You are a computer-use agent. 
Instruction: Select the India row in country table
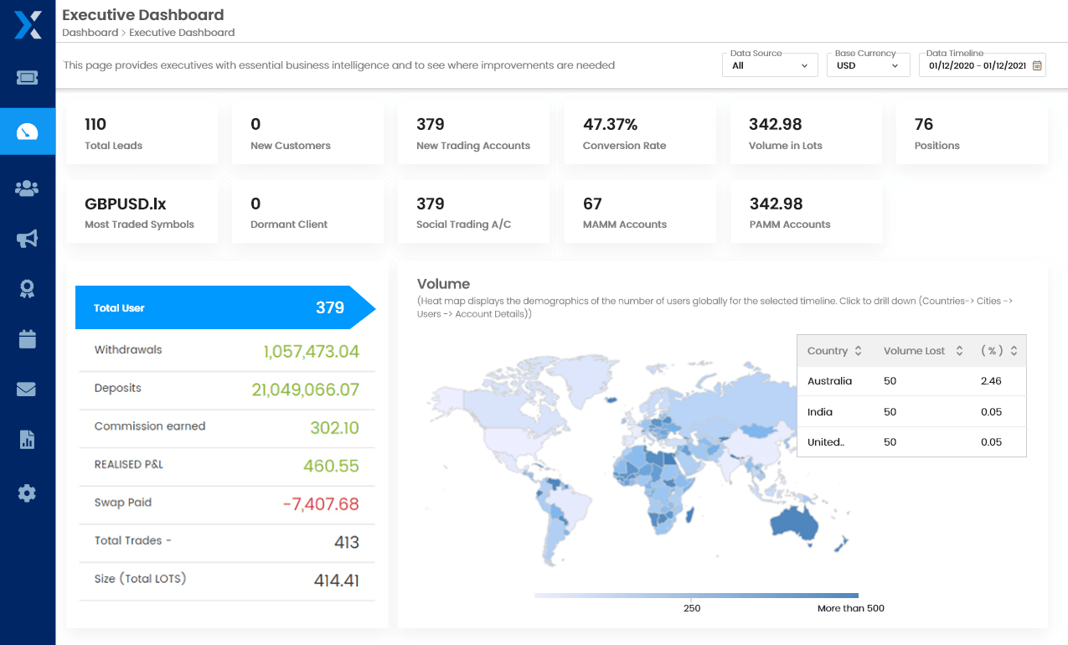pyautogui.click(x=911, y=411)
